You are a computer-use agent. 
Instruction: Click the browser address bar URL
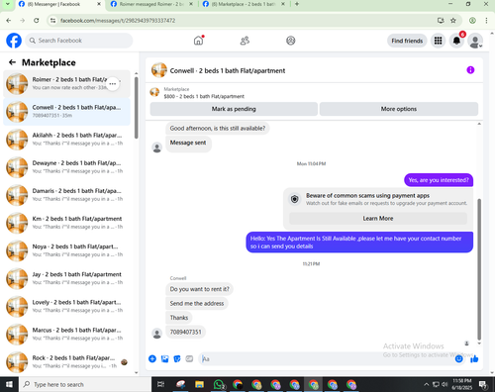118,21
